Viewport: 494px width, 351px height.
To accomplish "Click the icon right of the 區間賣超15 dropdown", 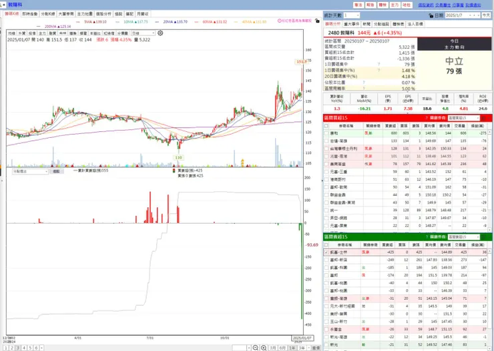I will click(x=483, y=237).
